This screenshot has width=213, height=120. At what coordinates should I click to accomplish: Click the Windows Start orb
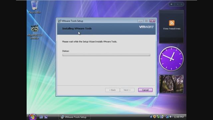coord(33,117)
